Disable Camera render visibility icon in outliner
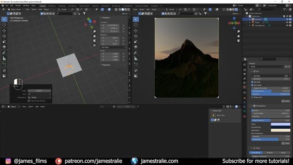293x165 pixels. pyautogui.click(x=290, y=19)
